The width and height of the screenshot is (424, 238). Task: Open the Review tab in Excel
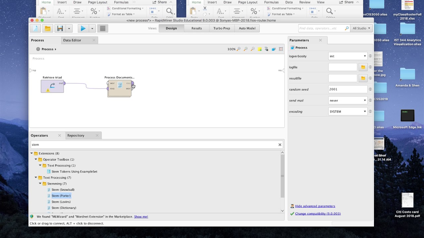(x=305, y=2)
